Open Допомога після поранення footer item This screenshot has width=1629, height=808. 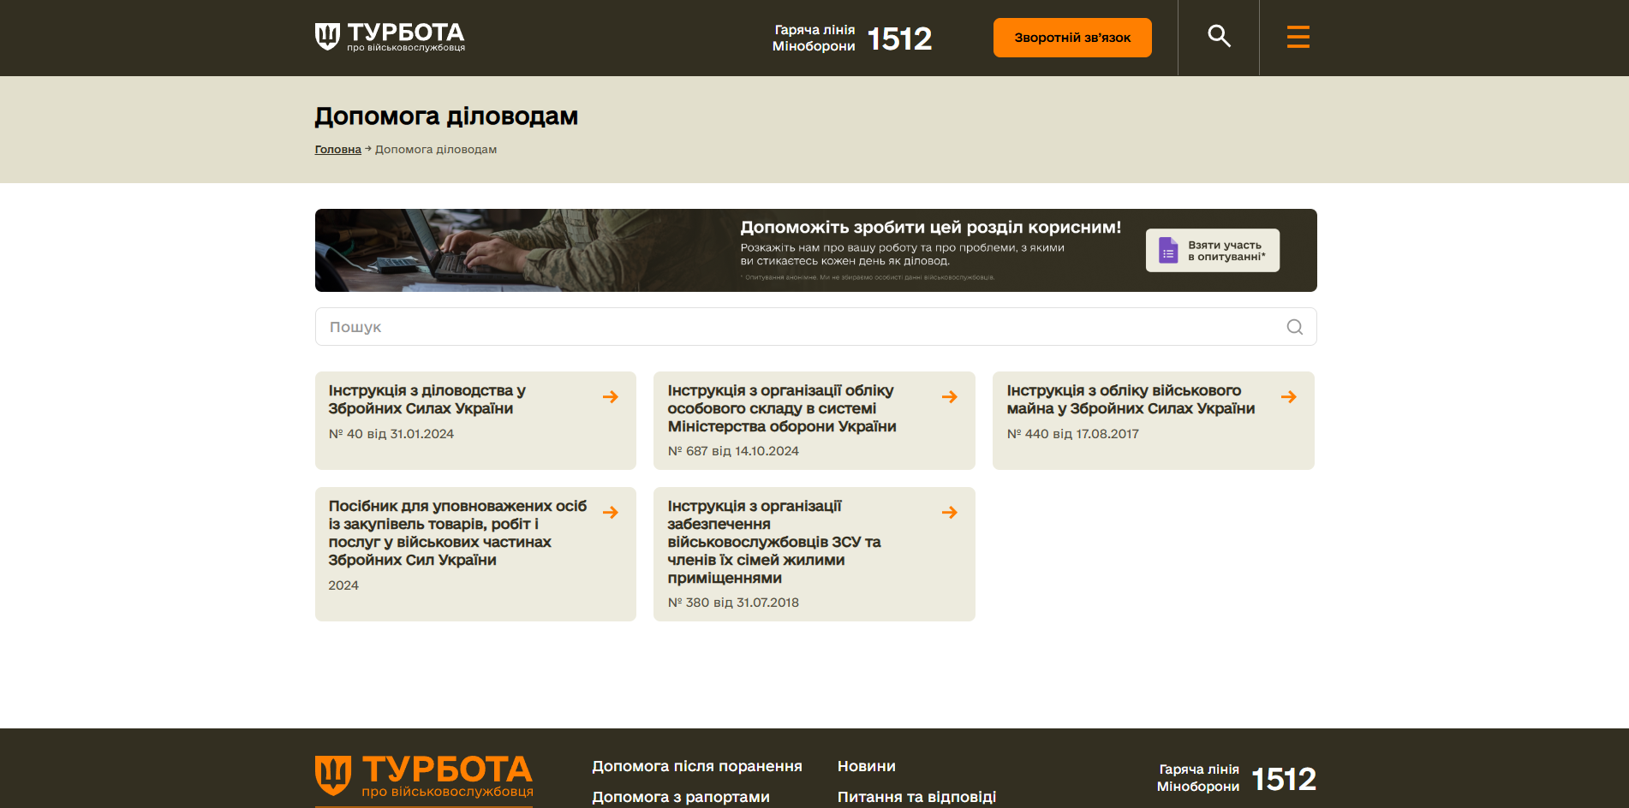(696, 766)
